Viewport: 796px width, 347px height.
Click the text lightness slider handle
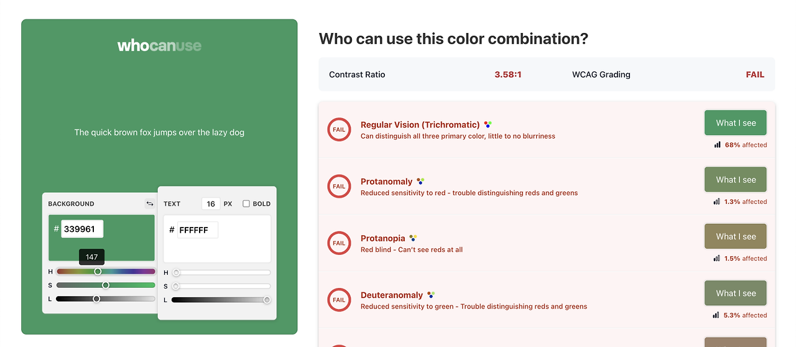(x=267, y=300)
